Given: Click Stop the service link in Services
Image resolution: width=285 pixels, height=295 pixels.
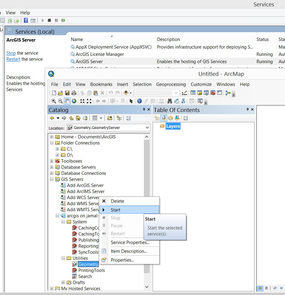Looking at the screenshot, I should pos(11,53).
